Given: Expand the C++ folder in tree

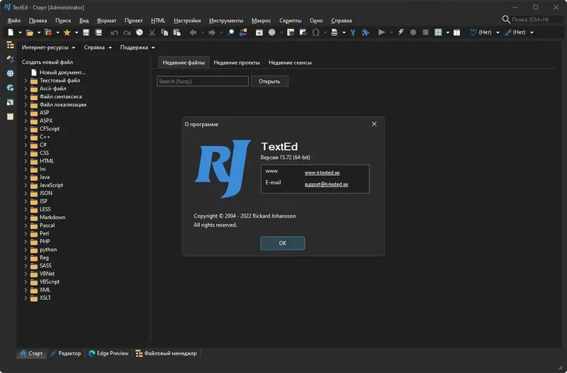Looking at the screenshot, I should 26,137.
